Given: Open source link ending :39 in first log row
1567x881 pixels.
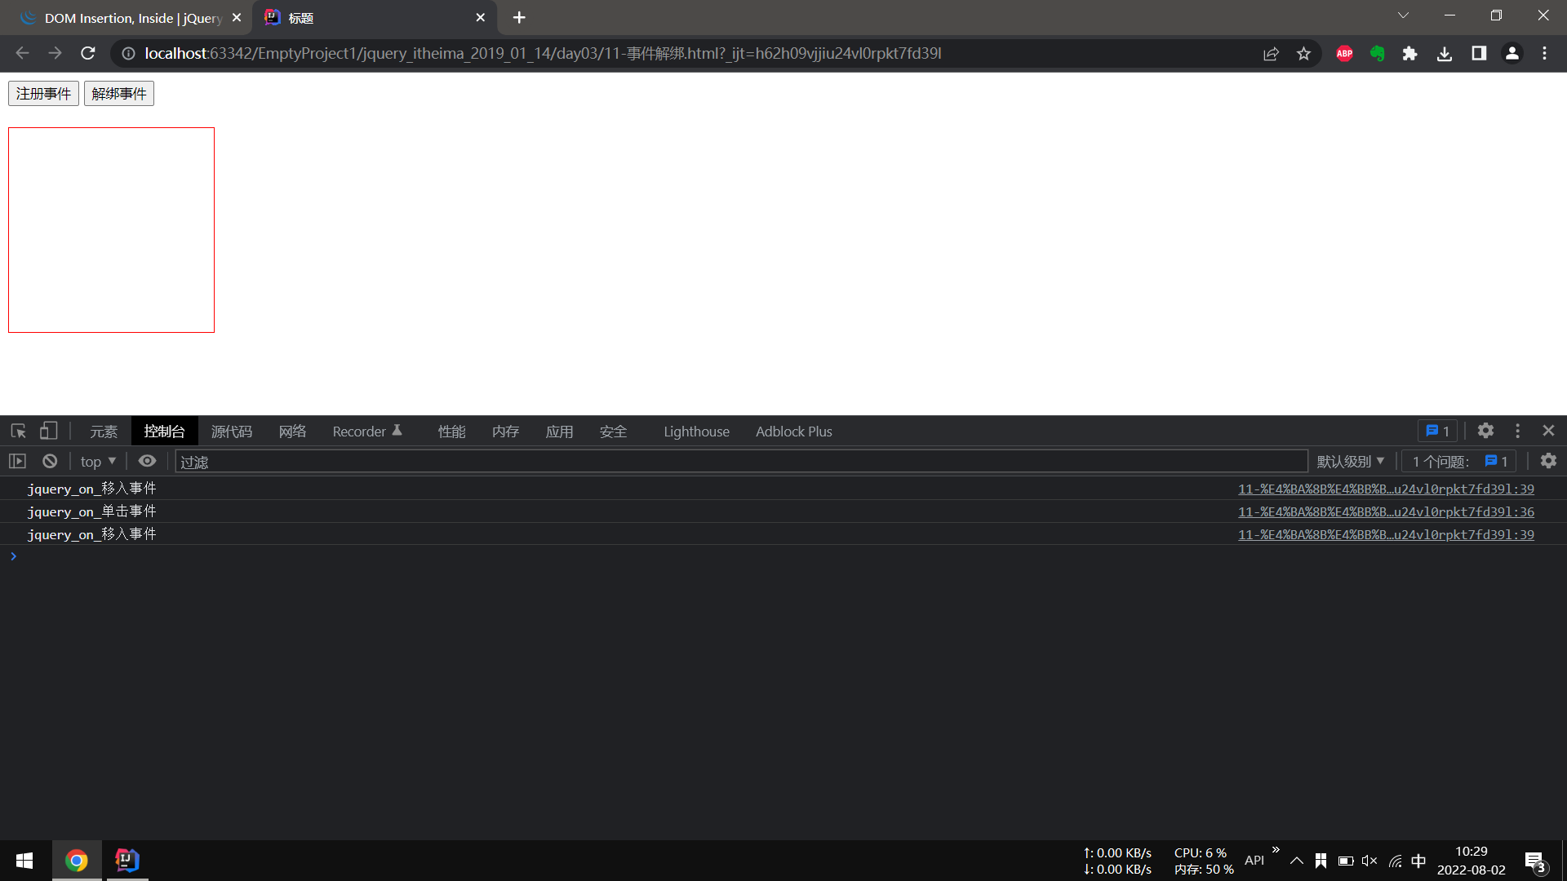Looking at the screenshot, I should click(1386, 489).
